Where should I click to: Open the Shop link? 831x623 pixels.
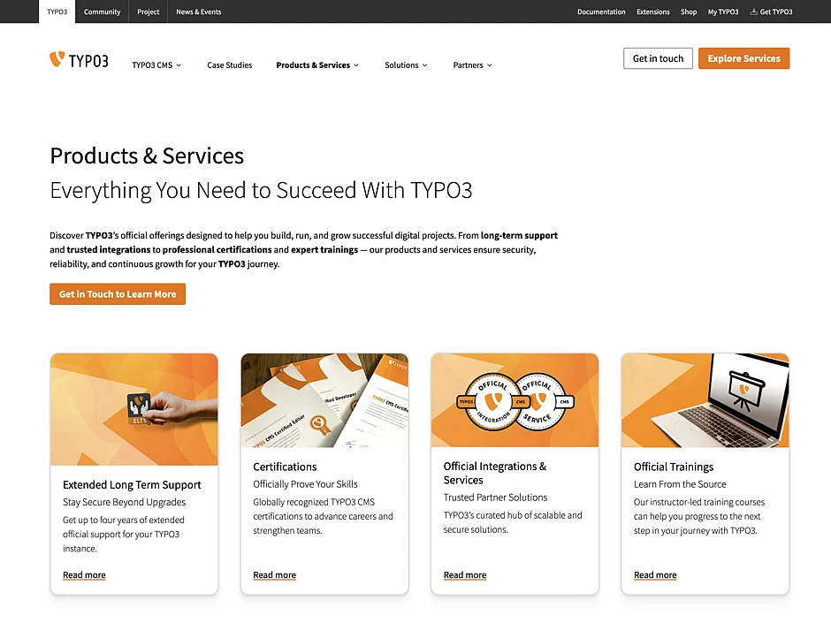point(689,11)
